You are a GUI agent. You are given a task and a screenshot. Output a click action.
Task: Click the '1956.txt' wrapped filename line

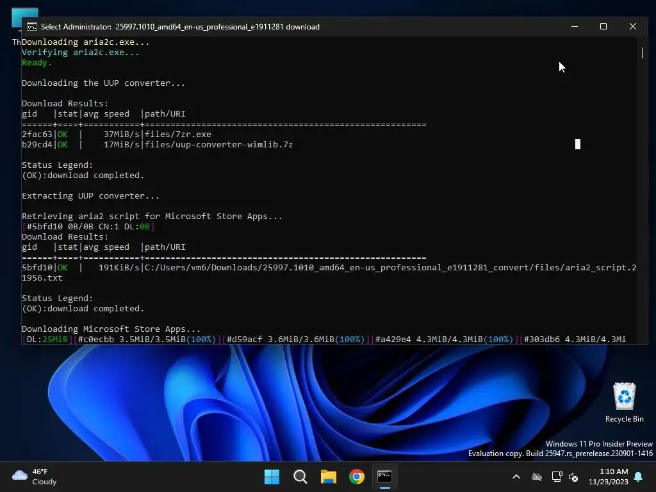click(x=42, y=278)
